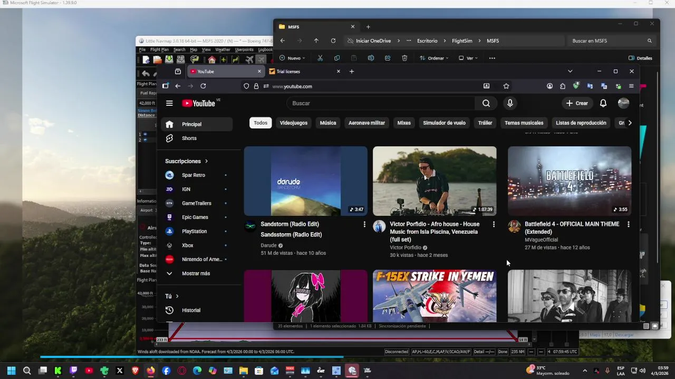Image resolution: width=675 pixels, height=379 pixels.
Task: Click the YouTube search magnifier button
Action: [x=486, y=103]
